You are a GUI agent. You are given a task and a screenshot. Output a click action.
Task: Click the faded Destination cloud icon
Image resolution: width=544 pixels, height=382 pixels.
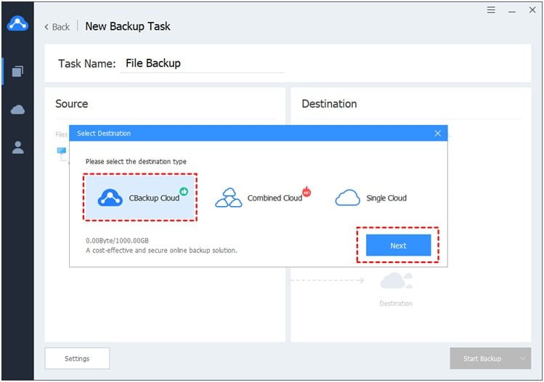click(x=397, y=280)
